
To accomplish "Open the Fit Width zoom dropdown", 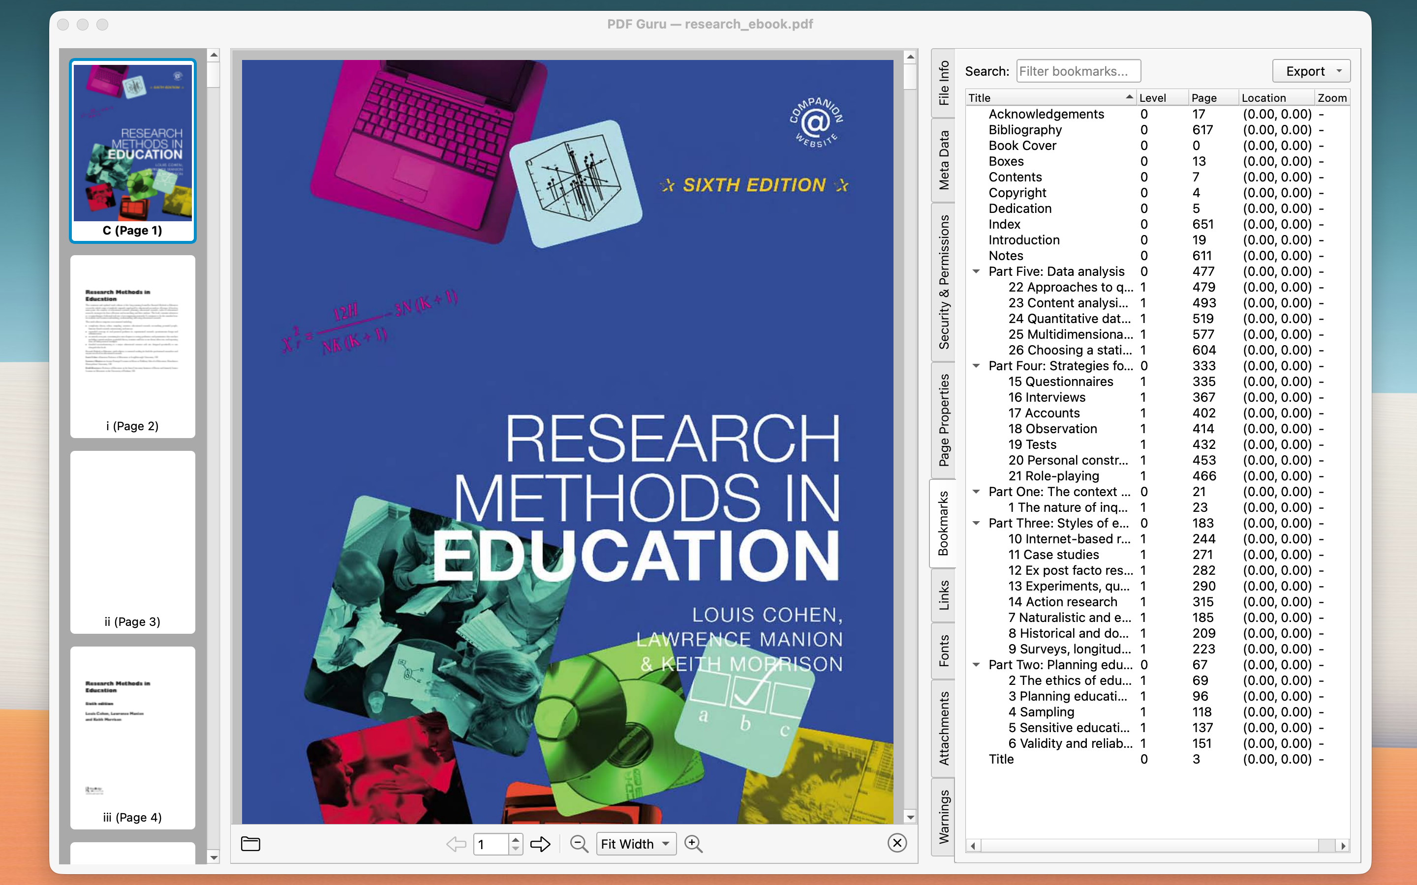I will [635, 843].
